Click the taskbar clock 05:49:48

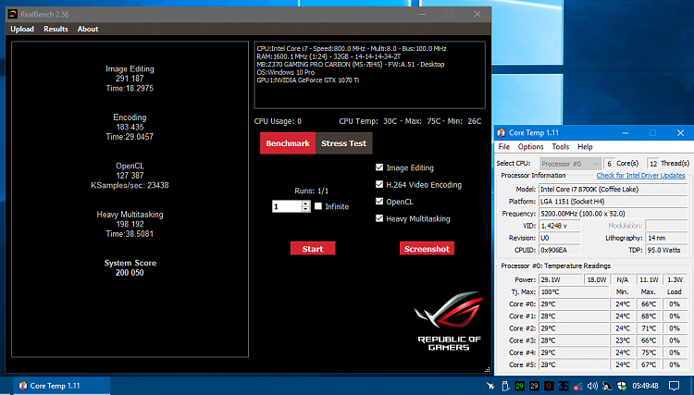tap(645, 386)
